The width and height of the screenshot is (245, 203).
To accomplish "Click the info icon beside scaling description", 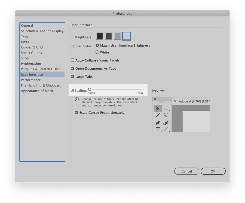I will 77,99.
